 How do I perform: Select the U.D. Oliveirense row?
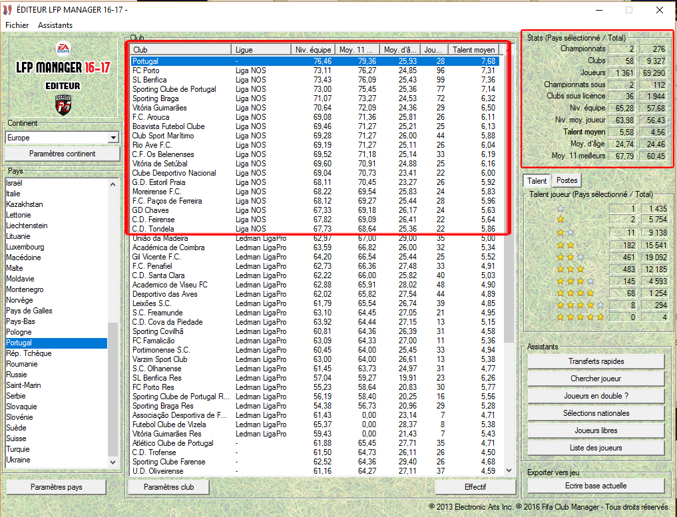(315, 471)
